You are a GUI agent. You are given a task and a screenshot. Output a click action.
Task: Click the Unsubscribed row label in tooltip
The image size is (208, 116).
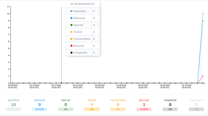pyautogui.click(x=82, y=39)
